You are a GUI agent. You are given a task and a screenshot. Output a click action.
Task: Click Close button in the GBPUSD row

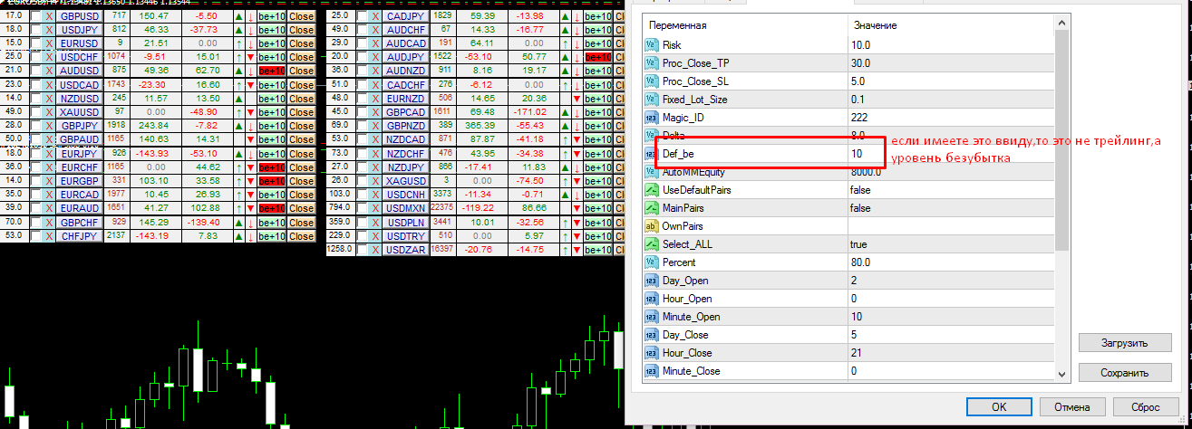pyautogui.click(x=302, y=16)
